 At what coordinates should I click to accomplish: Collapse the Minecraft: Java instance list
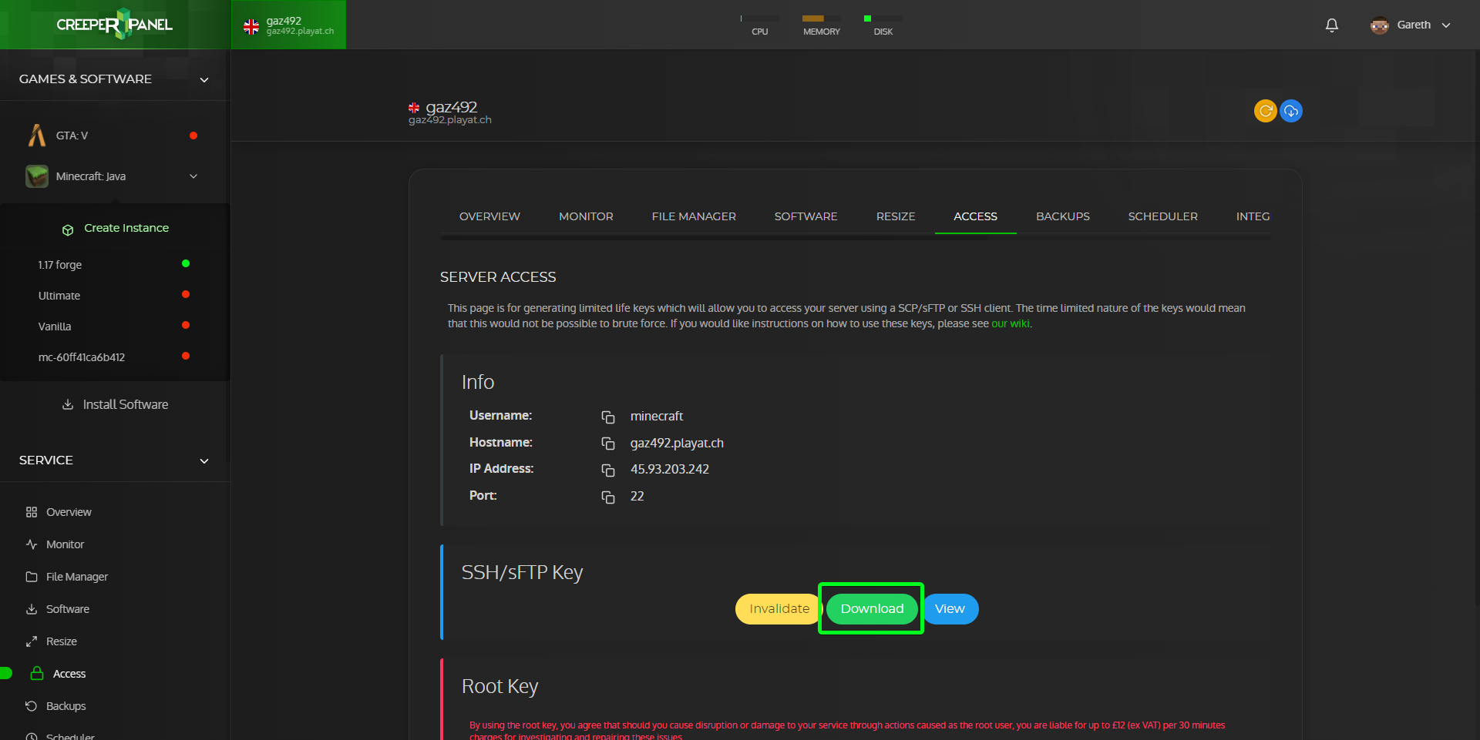point(193,176)
